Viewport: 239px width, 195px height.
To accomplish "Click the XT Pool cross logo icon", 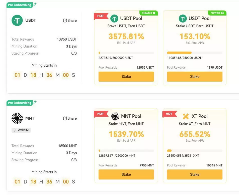I will [186, 116].
